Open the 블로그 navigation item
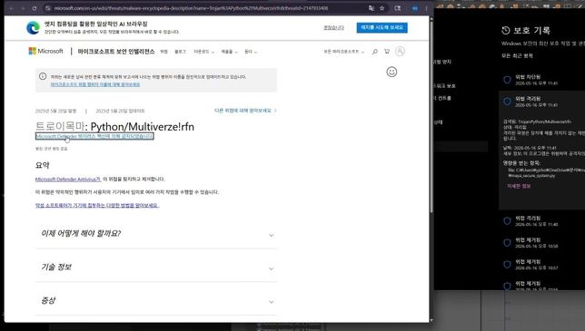Viewport: 585px width, 331px height. [x=180, y=52]
